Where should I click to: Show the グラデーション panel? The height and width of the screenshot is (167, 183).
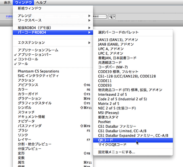(x=53, y=99)
